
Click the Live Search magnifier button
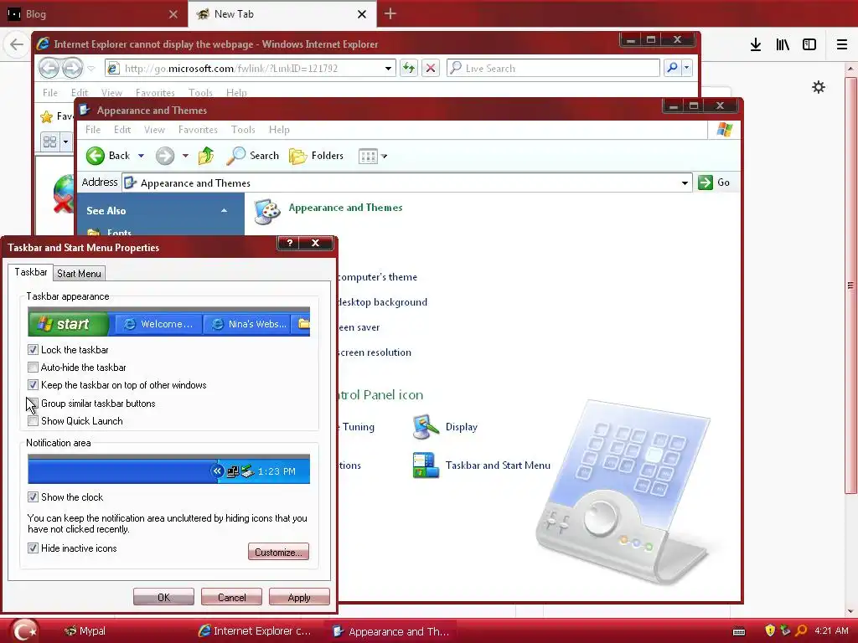(673, 68)
